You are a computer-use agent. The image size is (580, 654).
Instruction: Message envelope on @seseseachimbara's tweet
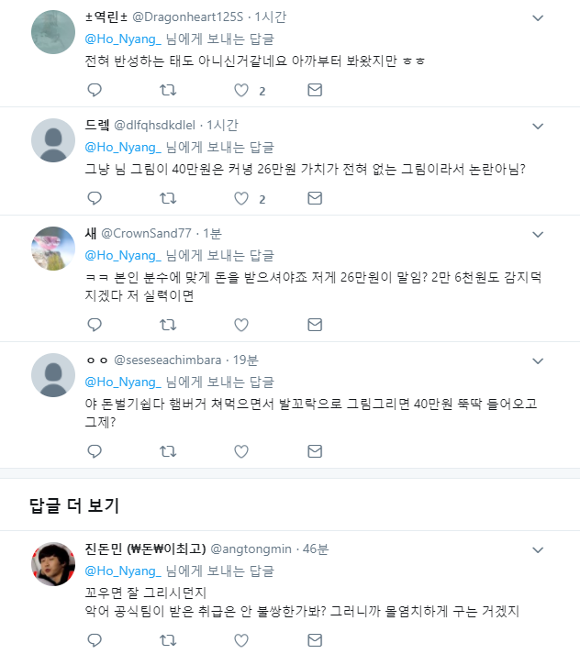click(314, 450)
